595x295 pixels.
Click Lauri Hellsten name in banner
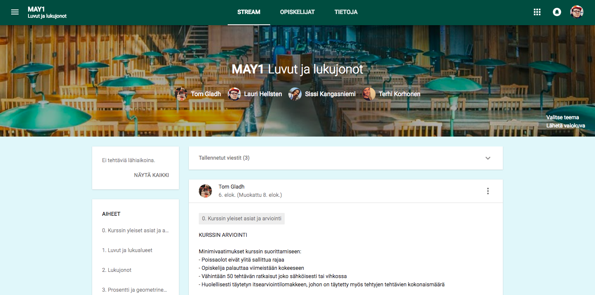coord(263,94)
